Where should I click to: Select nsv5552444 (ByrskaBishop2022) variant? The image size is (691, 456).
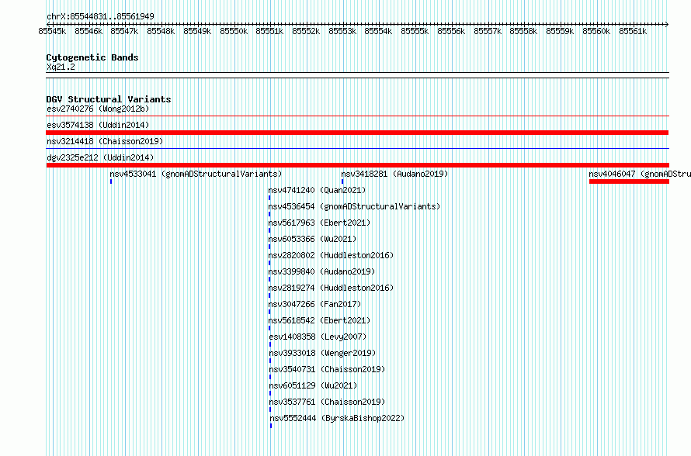pyautogui.click(x=337, y=418)
